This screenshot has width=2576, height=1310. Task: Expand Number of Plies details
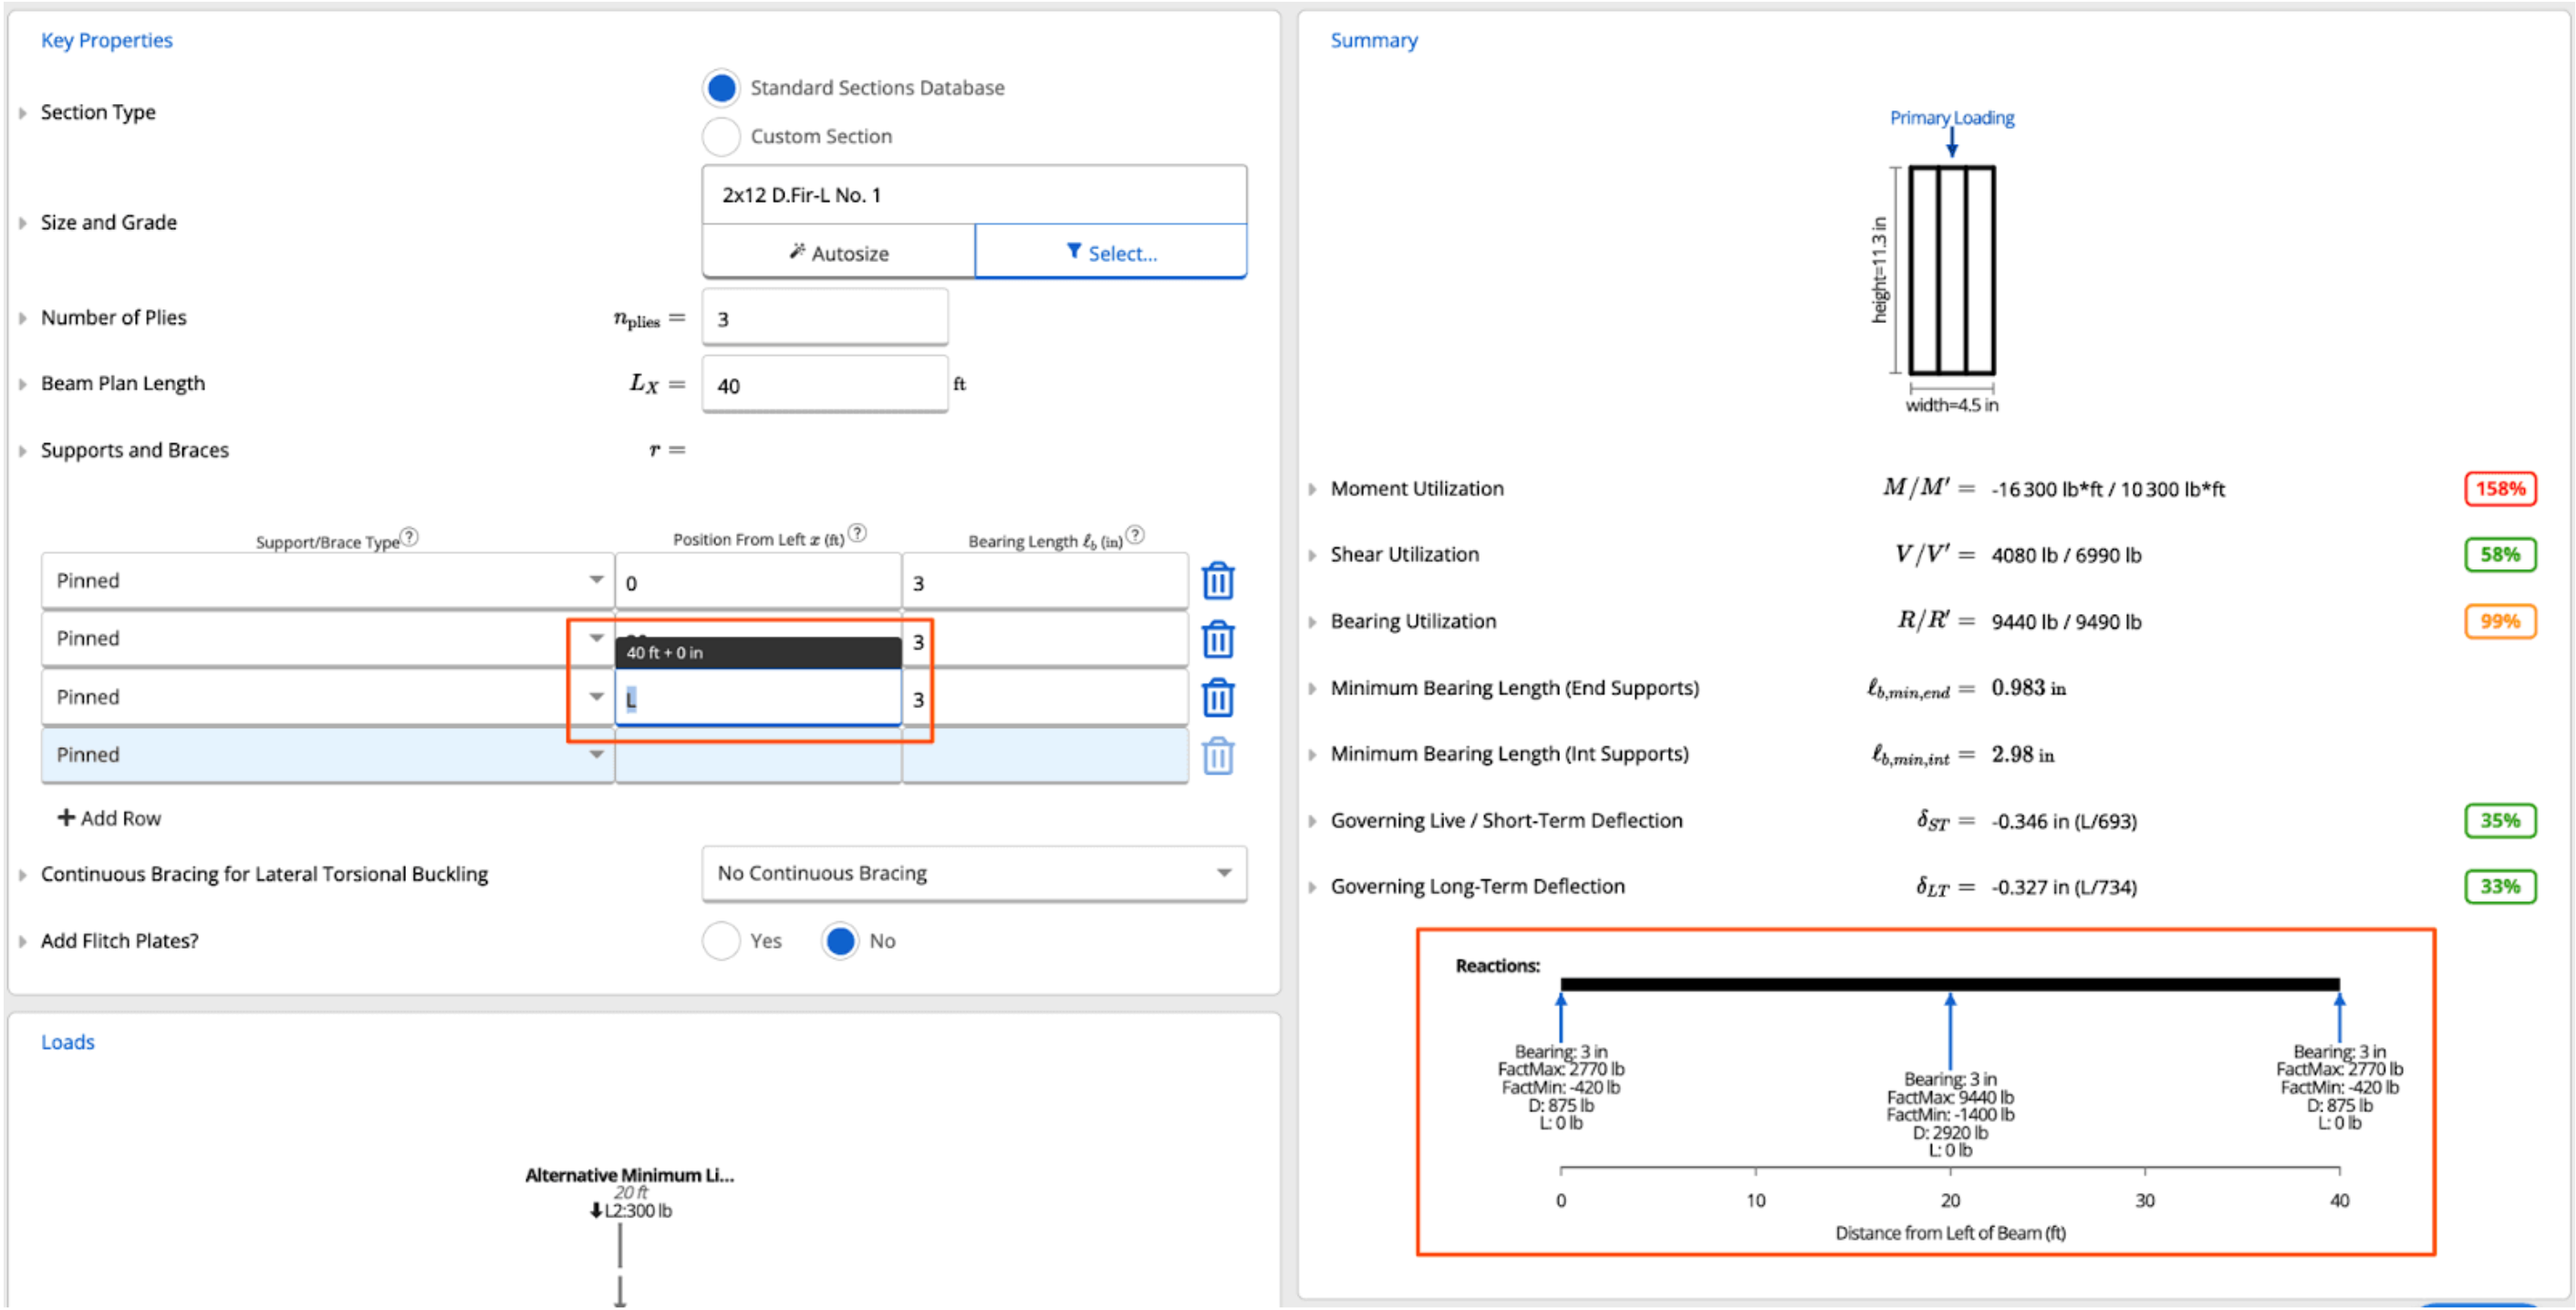tap(23, 318)
